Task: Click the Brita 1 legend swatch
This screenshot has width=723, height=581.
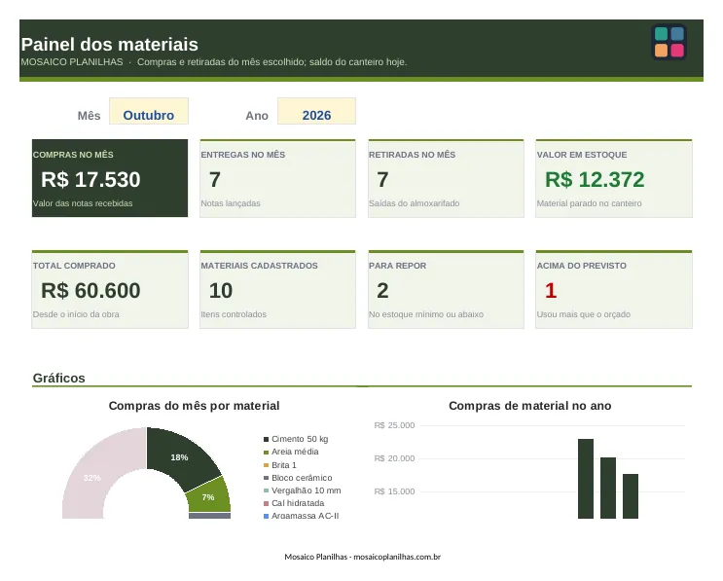Action: click(x=266, y=465)
